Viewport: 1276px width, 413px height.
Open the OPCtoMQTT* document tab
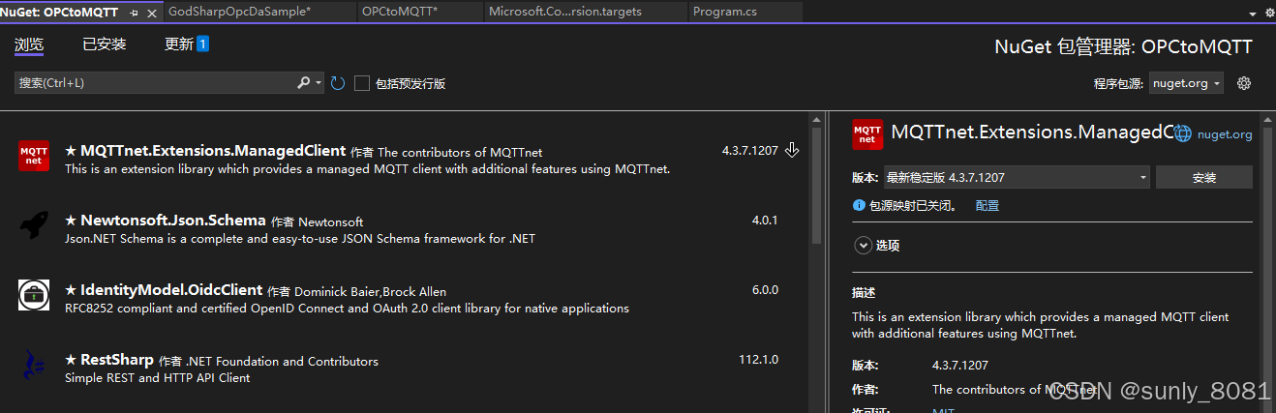pos(400,12)
